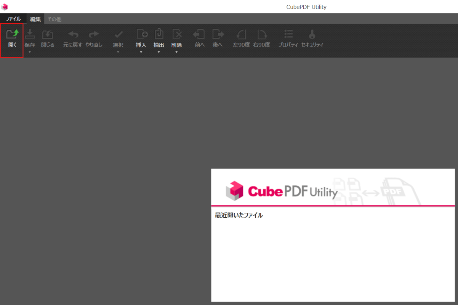Click the Select (選択) checkmark icon
Image resolution: width=458 pixels, height=305 pixels.
click(x=118, y=34)
